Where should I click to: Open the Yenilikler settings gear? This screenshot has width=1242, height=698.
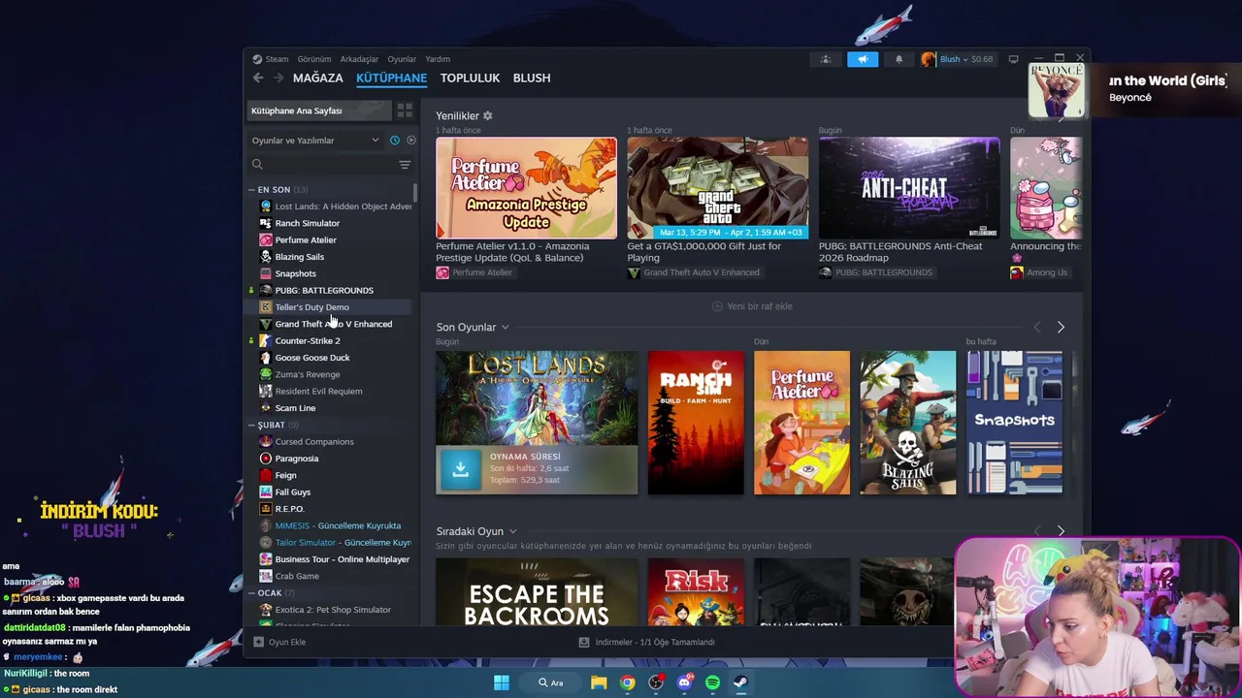[488, 115]
